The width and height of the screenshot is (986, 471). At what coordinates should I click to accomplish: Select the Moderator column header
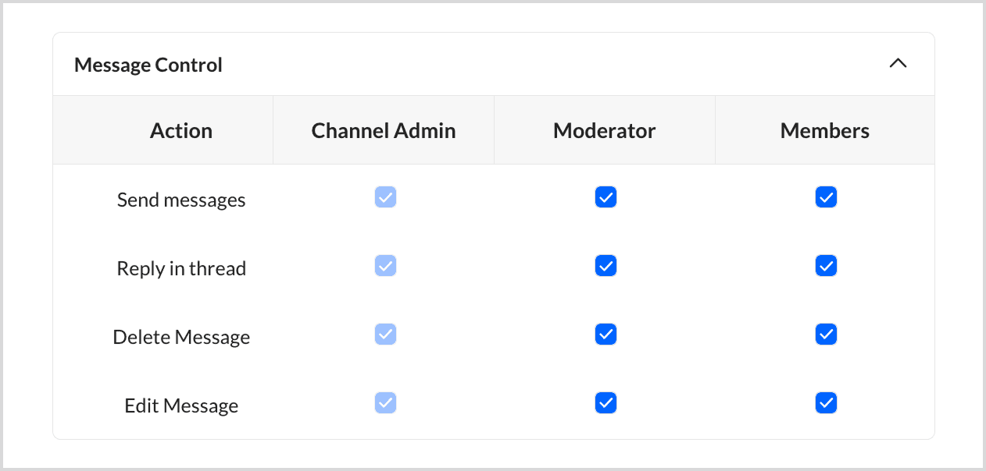tap(604, 130)
